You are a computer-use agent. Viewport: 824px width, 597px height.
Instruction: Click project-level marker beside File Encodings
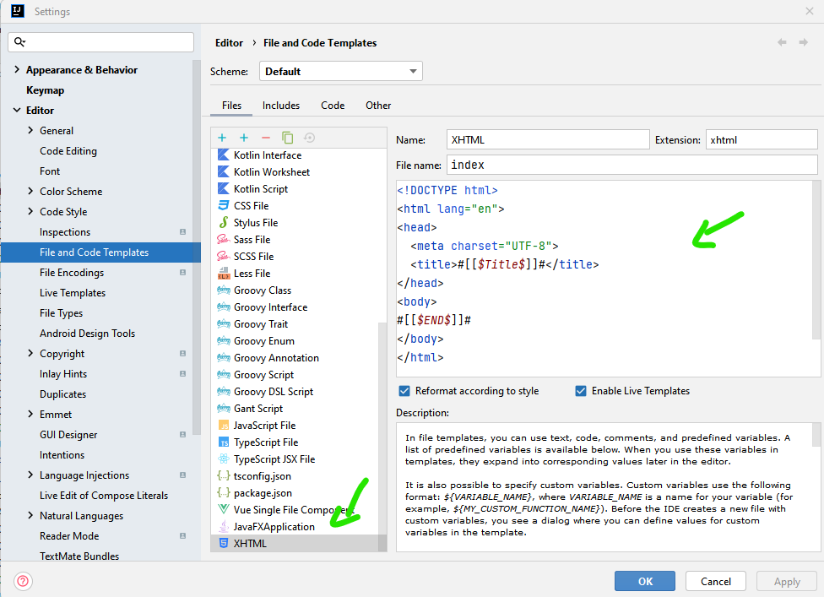click(183, 272)
